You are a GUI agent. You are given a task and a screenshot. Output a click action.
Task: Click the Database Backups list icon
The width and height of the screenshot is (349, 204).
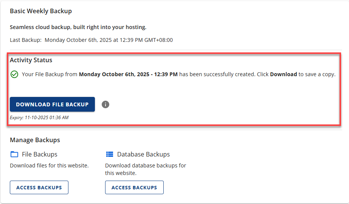pyautogui.click(x=110, y=154)
